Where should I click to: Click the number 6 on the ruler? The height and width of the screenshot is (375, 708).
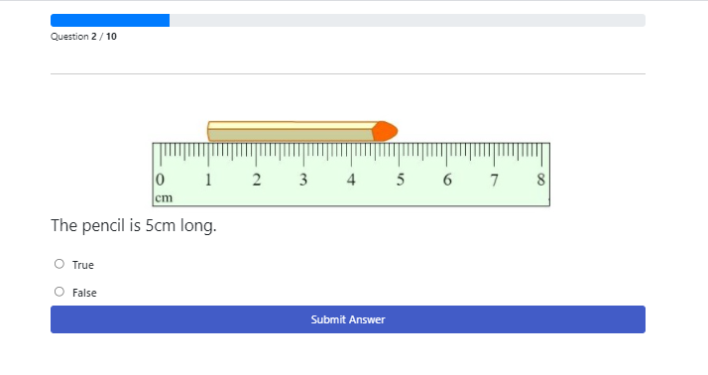point(447,180)
